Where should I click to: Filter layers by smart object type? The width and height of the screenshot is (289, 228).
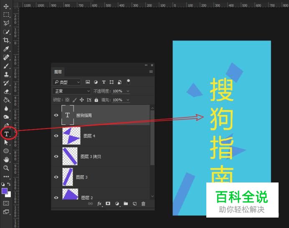[x=119, y=82]
